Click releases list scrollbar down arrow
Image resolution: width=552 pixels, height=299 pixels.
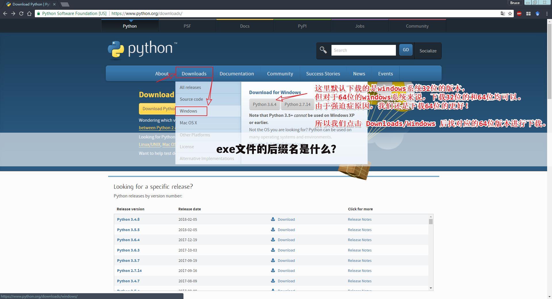(x=431, y=288)
